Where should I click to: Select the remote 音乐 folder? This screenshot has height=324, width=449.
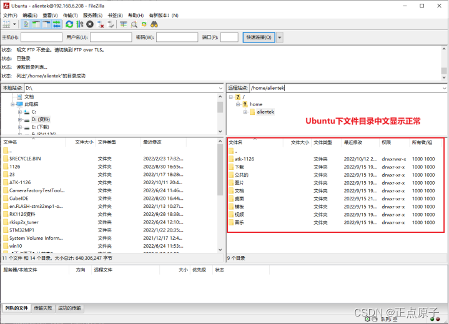[239, 222]
